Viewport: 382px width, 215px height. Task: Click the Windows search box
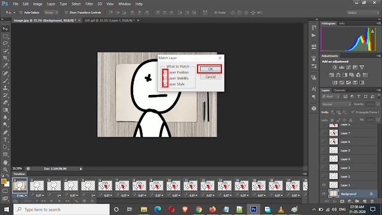click(61, 210)
